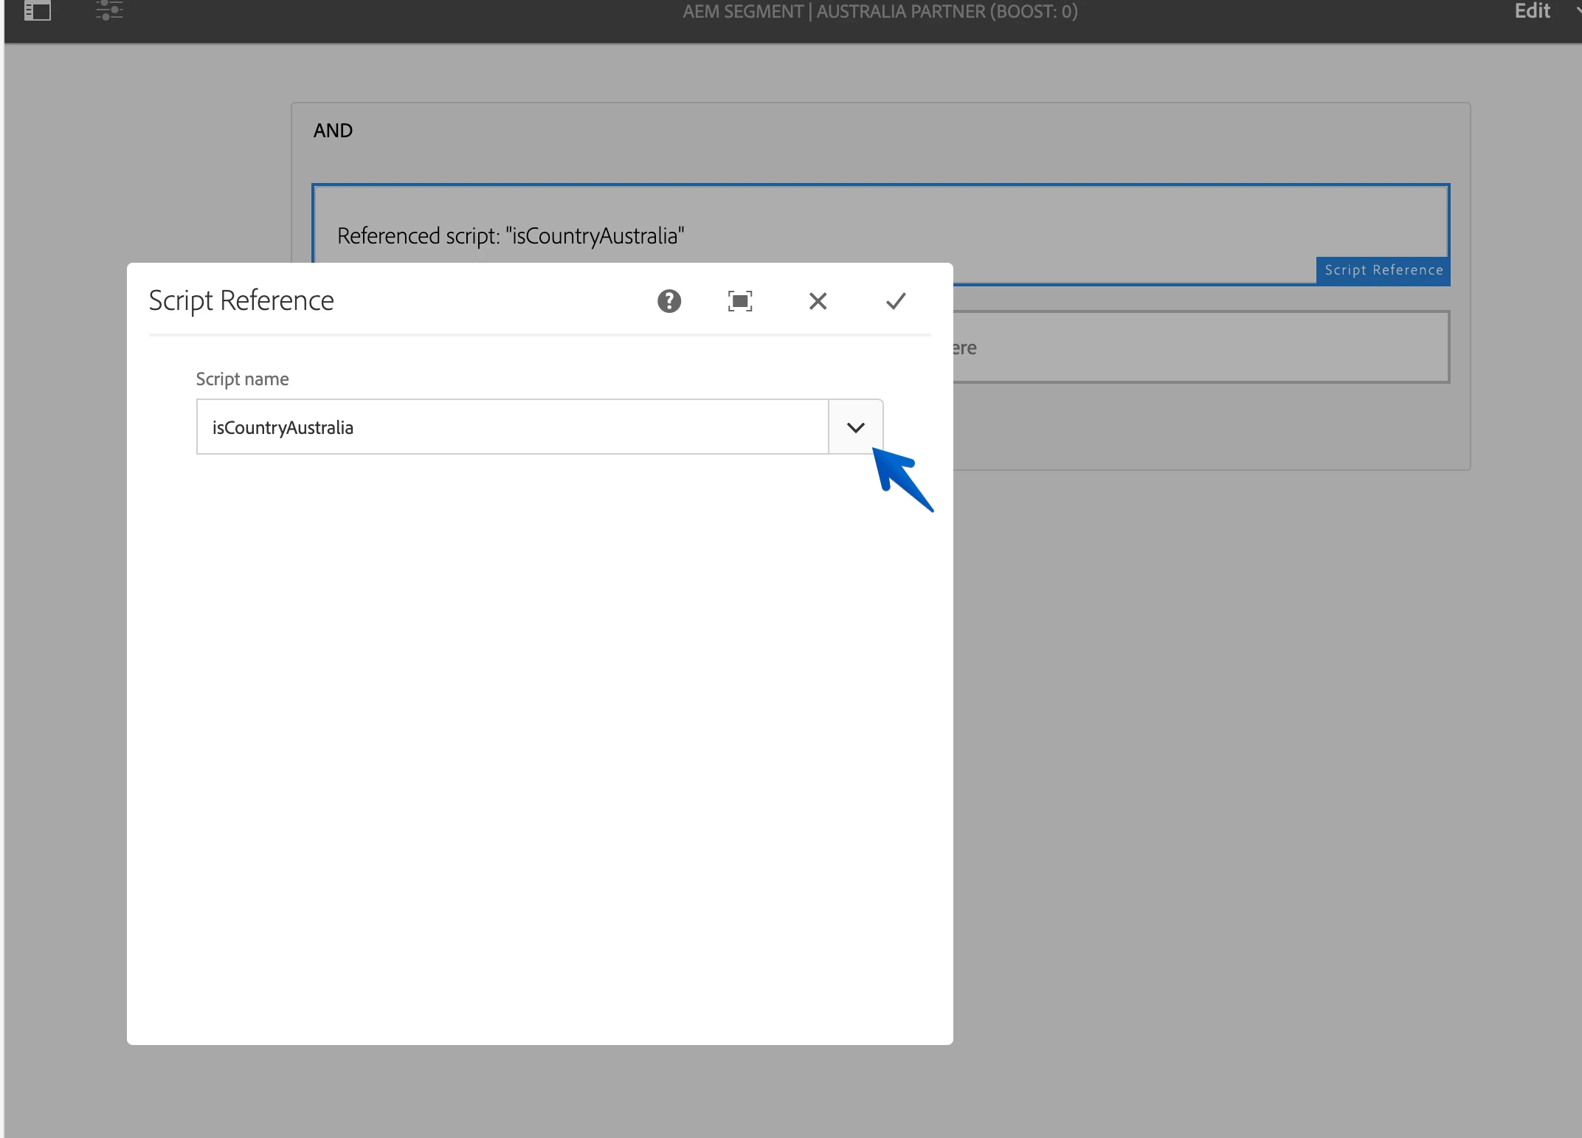Click the Script Reference dialog heading
1582x1138 pixels.
(x=241, y=301)
